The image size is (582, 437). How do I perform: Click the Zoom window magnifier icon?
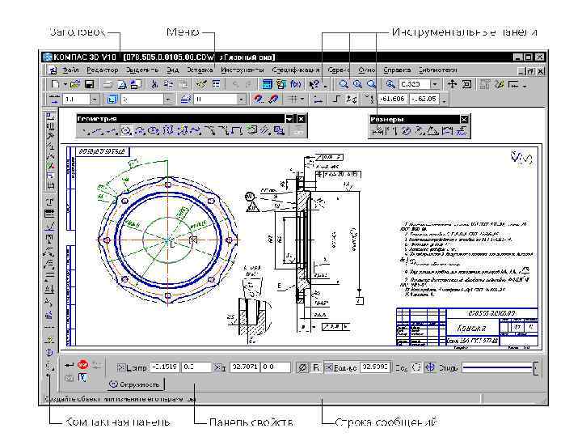pyautogui.click(x=344, y=84)
